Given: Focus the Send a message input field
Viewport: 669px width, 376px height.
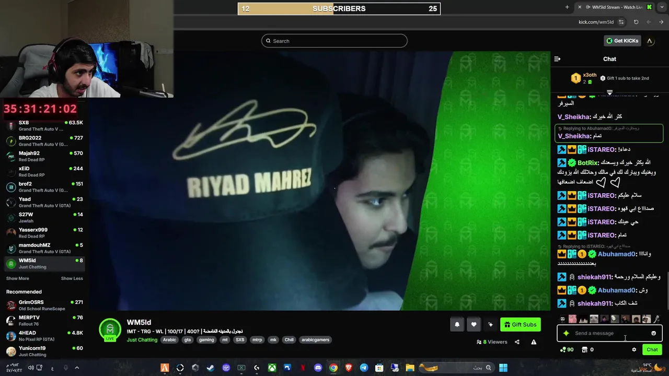Looking at the screenshot, I should 609,333.
